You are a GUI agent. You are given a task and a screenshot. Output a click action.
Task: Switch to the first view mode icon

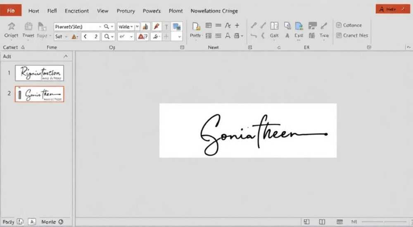[306, 222]
